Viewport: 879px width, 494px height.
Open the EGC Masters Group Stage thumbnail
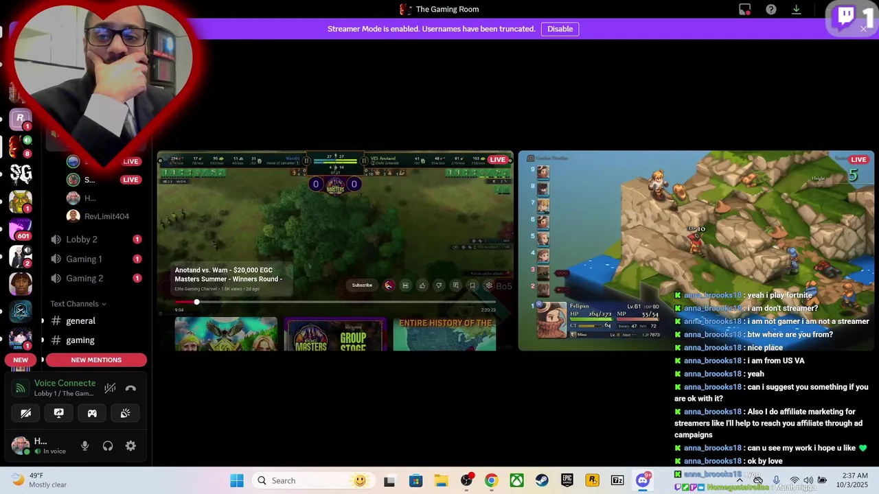point(335,334)
